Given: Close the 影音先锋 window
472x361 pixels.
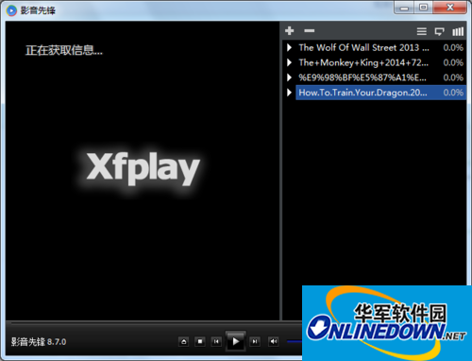Looking at the screenshot, I should coord(450,8).
